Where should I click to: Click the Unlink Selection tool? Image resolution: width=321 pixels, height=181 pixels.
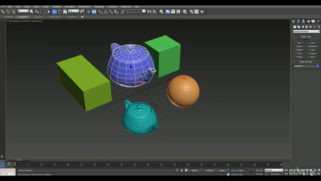(8, 12)
